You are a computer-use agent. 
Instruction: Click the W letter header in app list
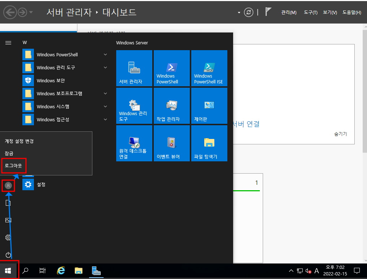(25, 43)
